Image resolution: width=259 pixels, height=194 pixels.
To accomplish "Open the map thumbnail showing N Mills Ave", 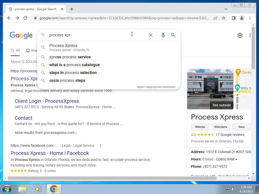I will point(243,89).
